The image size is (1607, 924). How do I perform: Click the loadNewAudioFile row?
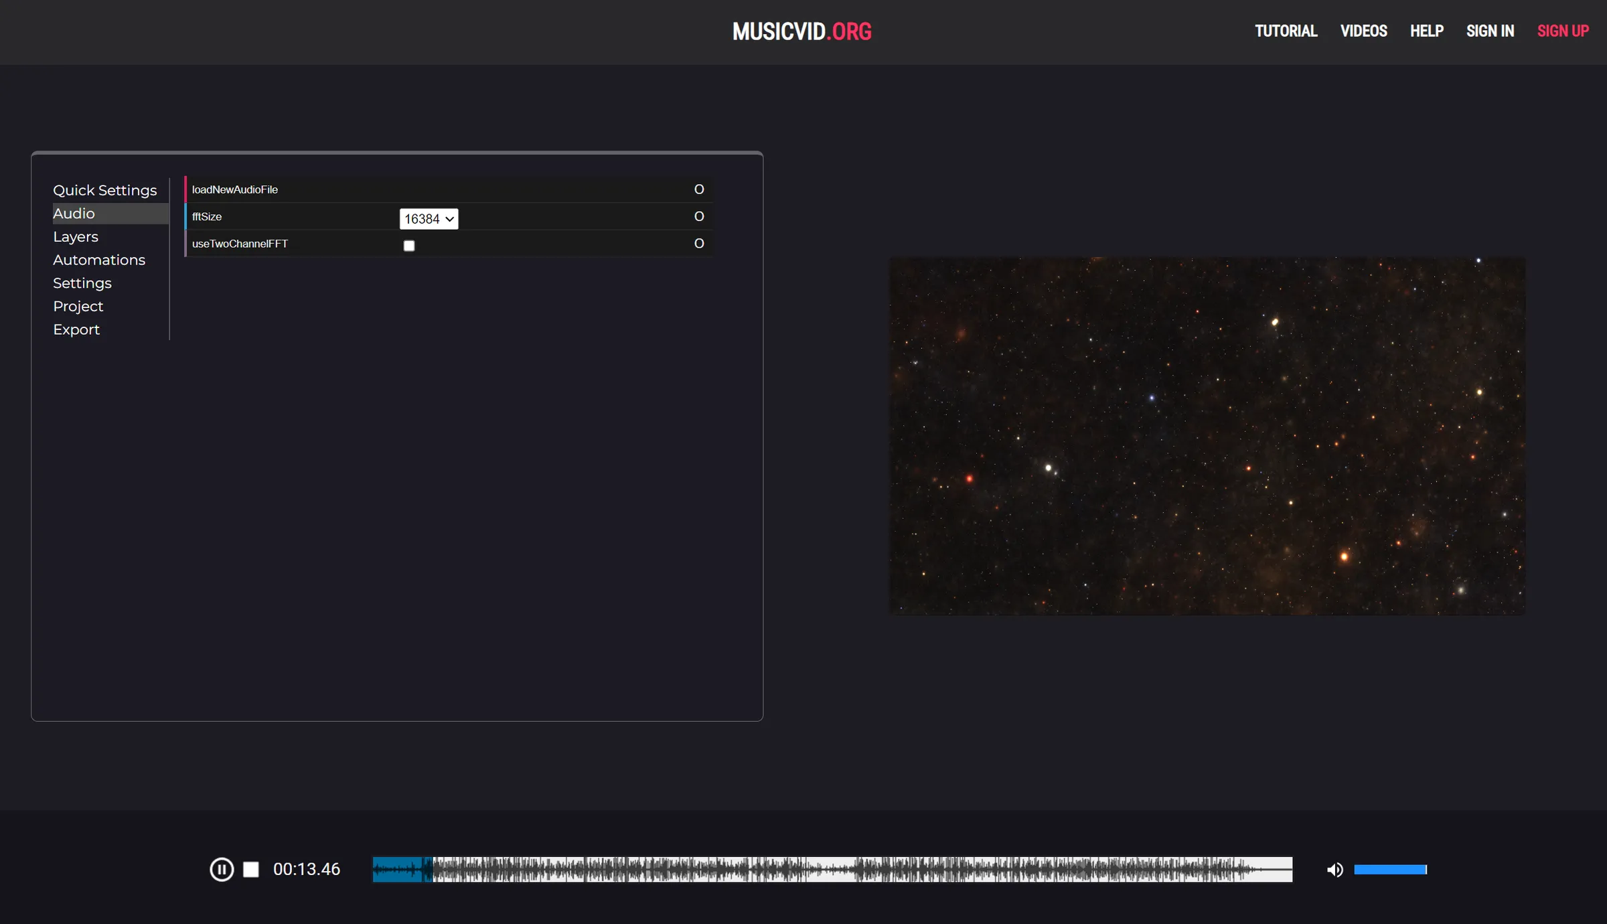[402, 189]
